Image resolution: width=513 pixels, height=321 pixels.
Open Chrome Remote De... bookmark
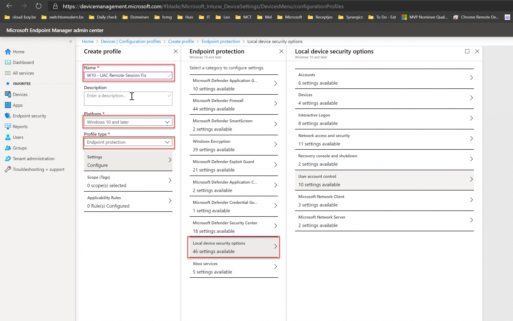point(476,17)
